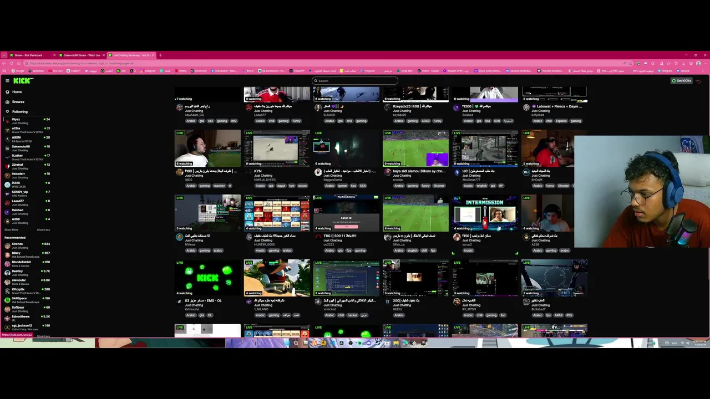The width and height of the screenshot is (710, 399).
Task: Open Destiny recommended channel
Action: tap(28, 272)
